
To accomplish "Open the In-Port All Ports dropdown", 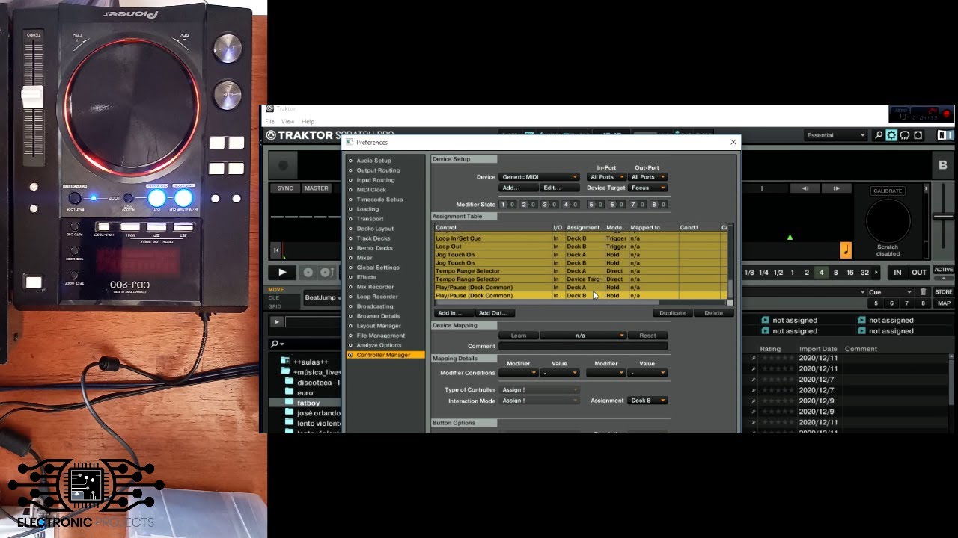I will pyautogui.click(x=607, y=177).
